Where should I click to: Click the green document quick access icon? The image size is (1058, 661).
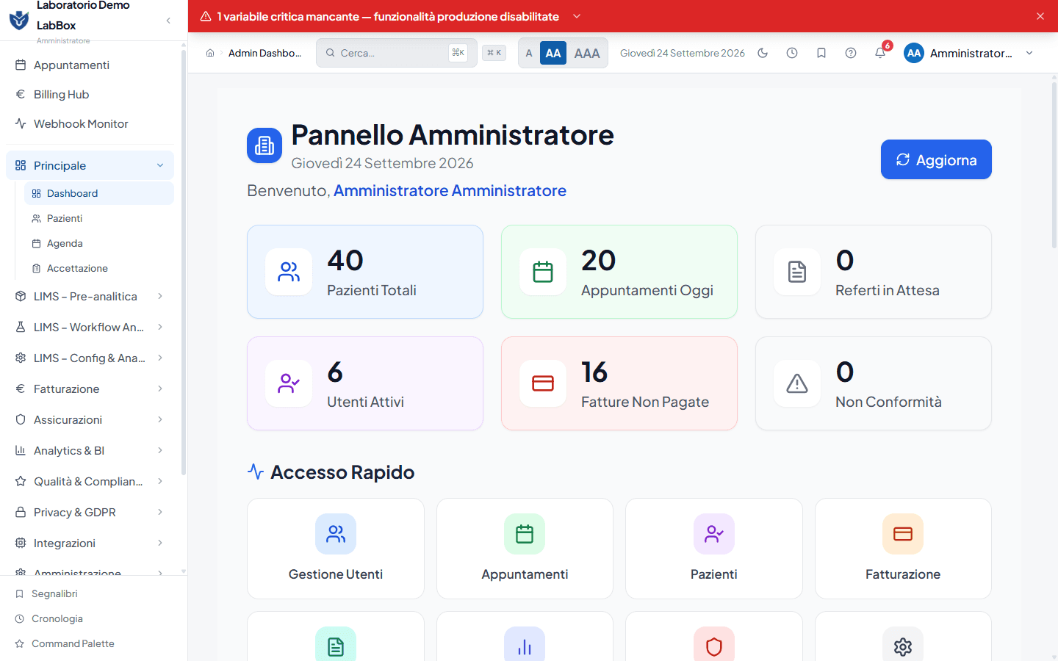pos(336,645)
